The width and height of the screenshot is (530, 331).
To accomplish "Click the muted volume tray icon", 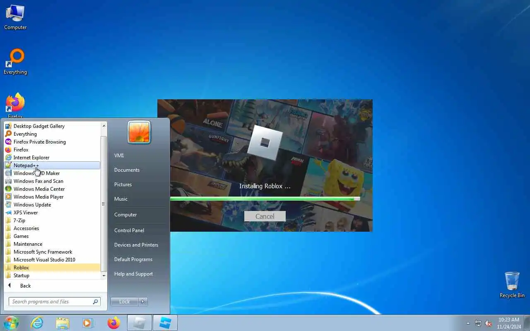I will point(489,323).
